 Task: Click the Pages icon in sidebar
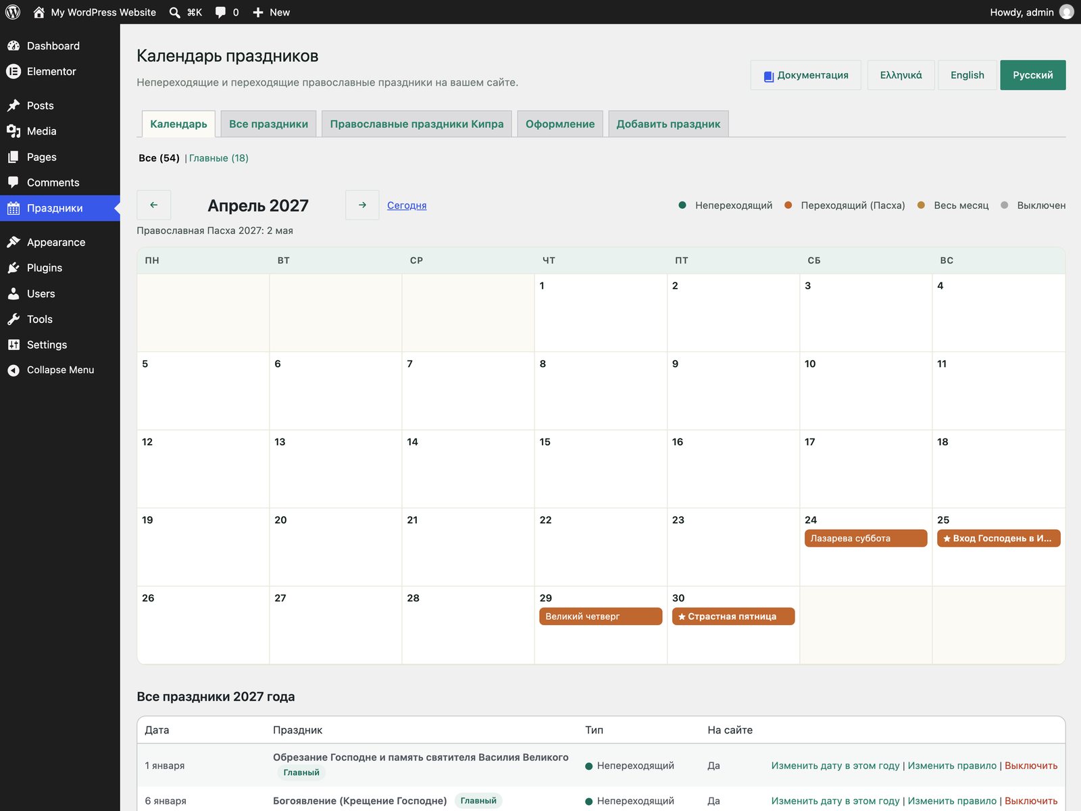14,157
